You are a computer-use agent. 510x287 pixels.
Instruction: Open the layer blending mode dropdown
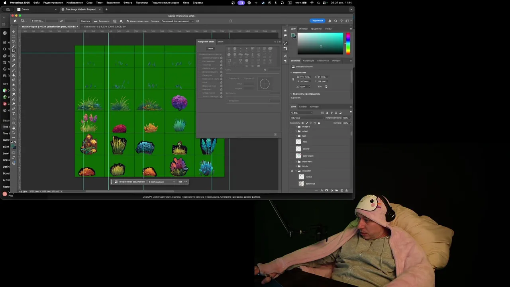coord(307,118)
